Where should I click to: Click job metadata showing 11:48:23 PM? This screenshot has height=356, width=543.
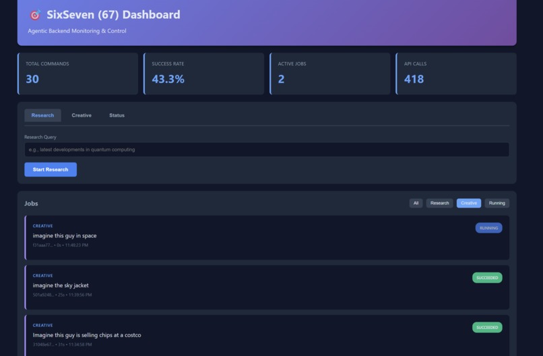[60, 245]
